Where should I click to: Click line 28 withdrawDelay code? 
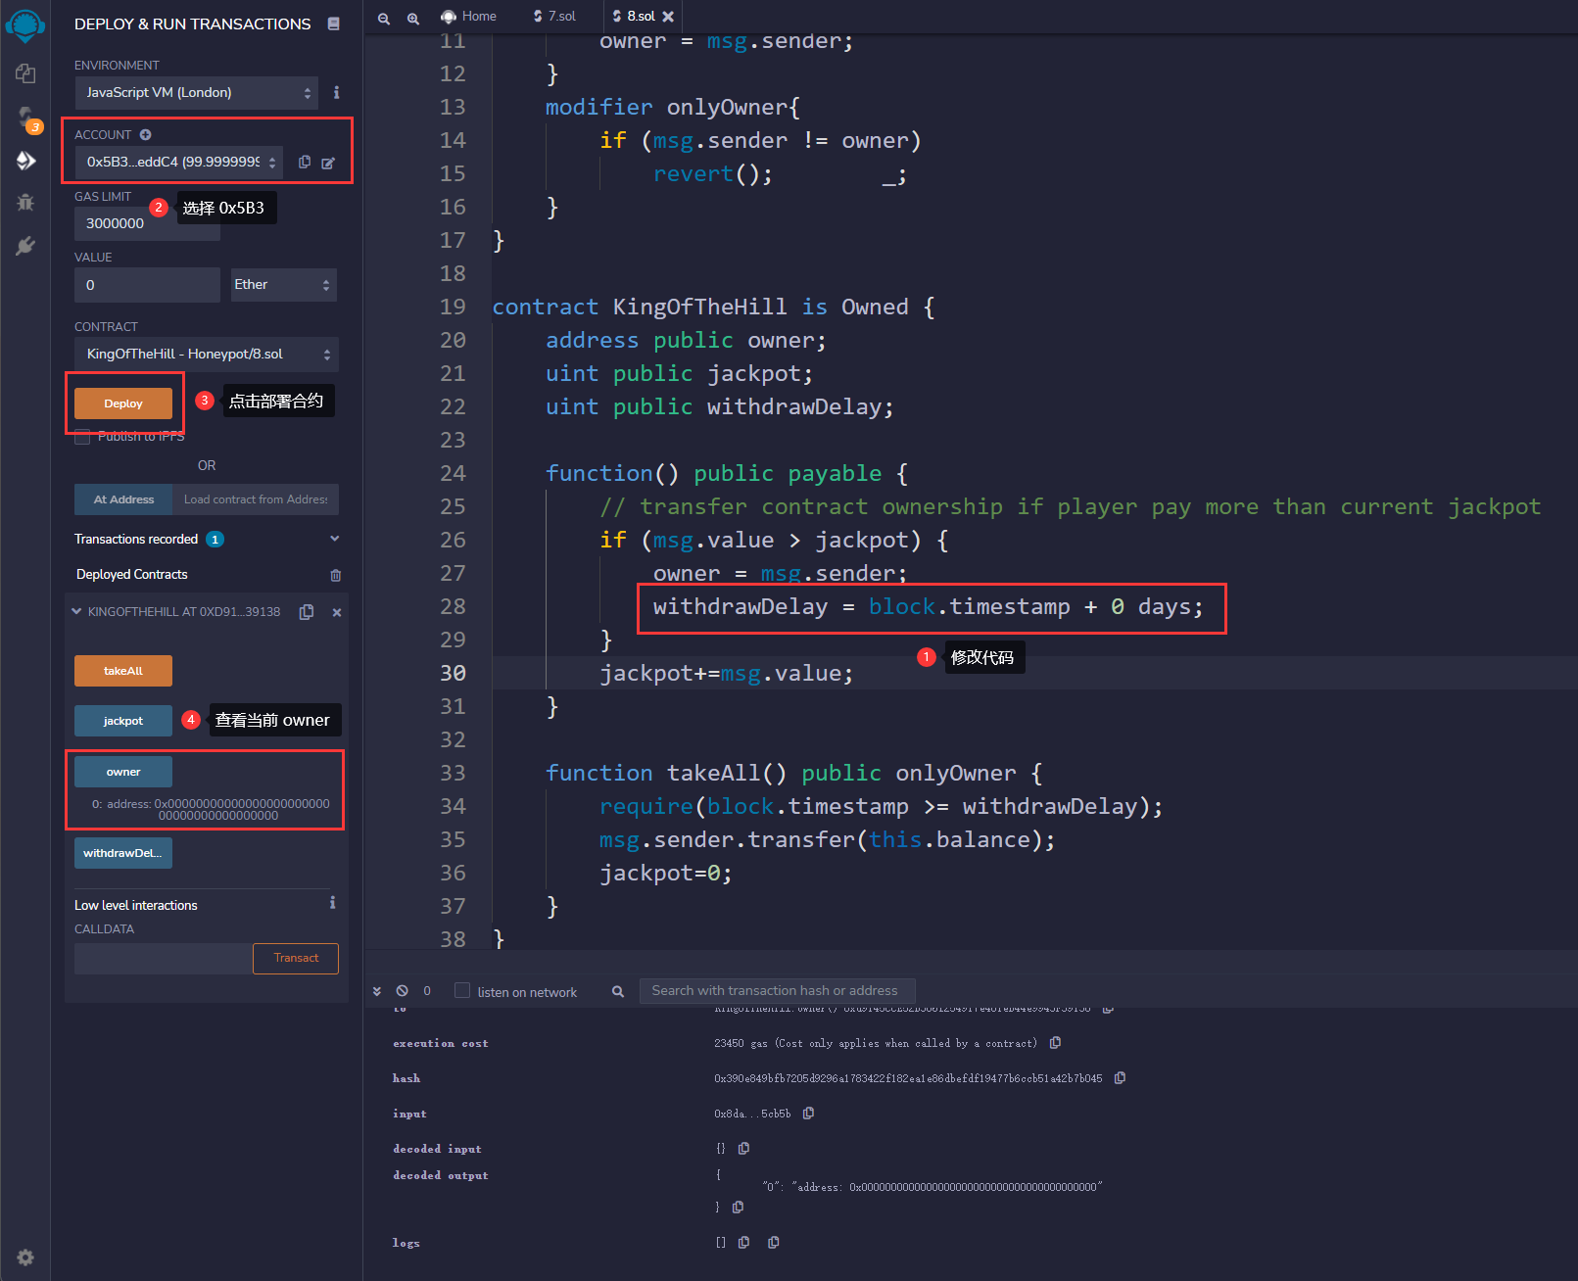[928, 607]
